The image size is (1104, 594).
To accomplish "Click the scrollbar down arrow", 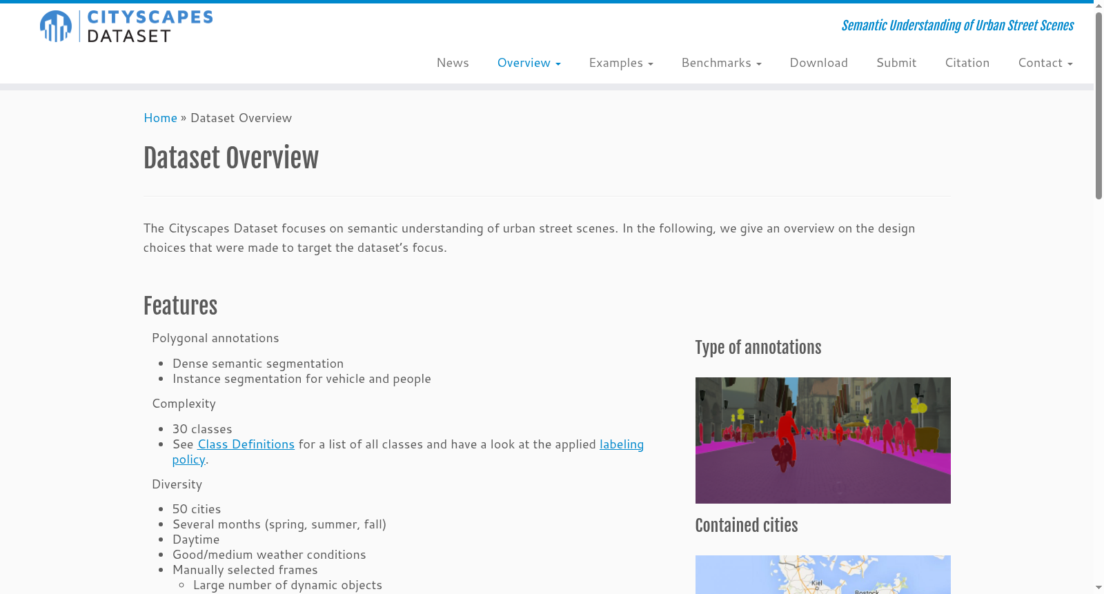I will [1098, 588].
